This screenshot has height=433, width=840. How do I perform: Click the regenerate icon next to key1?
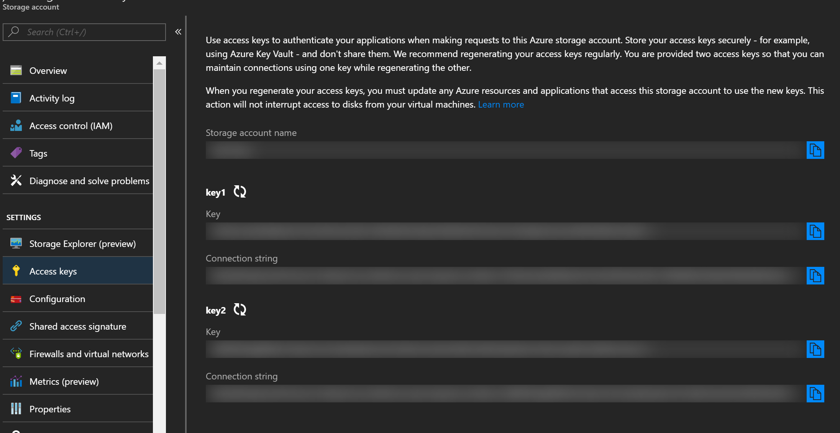point(238,192)
